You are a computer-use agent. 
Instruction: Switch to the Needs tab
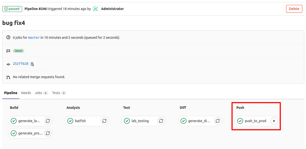(x=26, y=93)
